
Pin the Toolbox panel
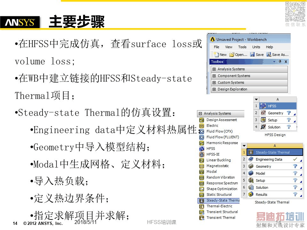280,62
